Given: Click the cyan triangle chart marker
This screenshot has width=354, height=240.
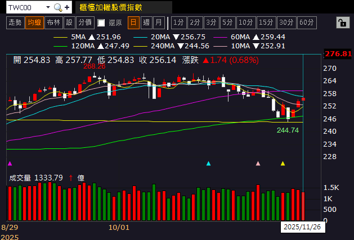Looking at the screenshot, I should (209, 164).
